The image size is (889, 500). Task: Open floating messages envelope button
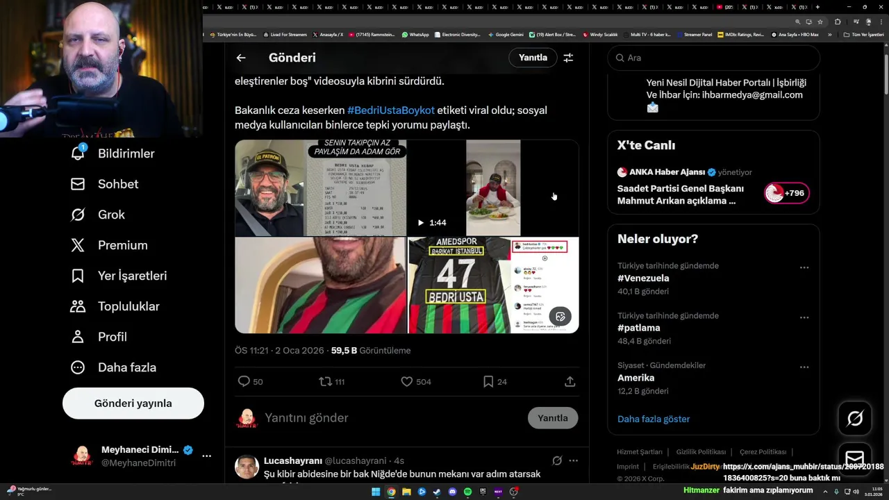point(854,459)
